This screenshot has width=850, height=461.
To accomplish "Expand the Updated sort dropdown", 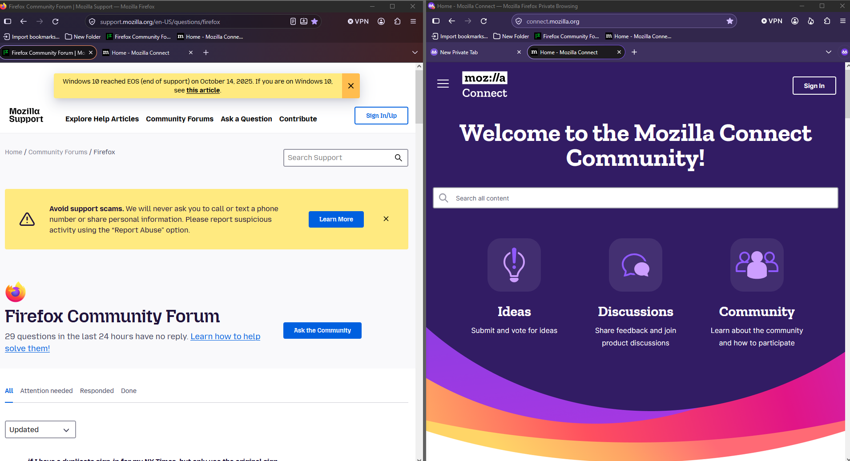I will (x=40, y=429).
